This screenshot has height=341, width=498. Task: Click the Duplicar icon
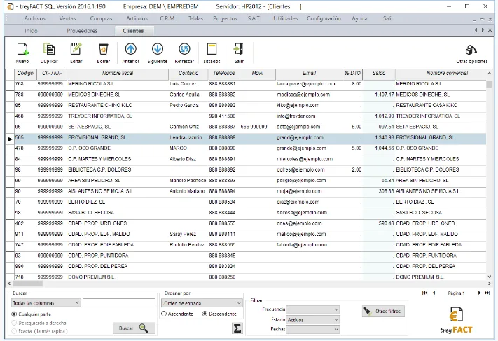[49, 49]
